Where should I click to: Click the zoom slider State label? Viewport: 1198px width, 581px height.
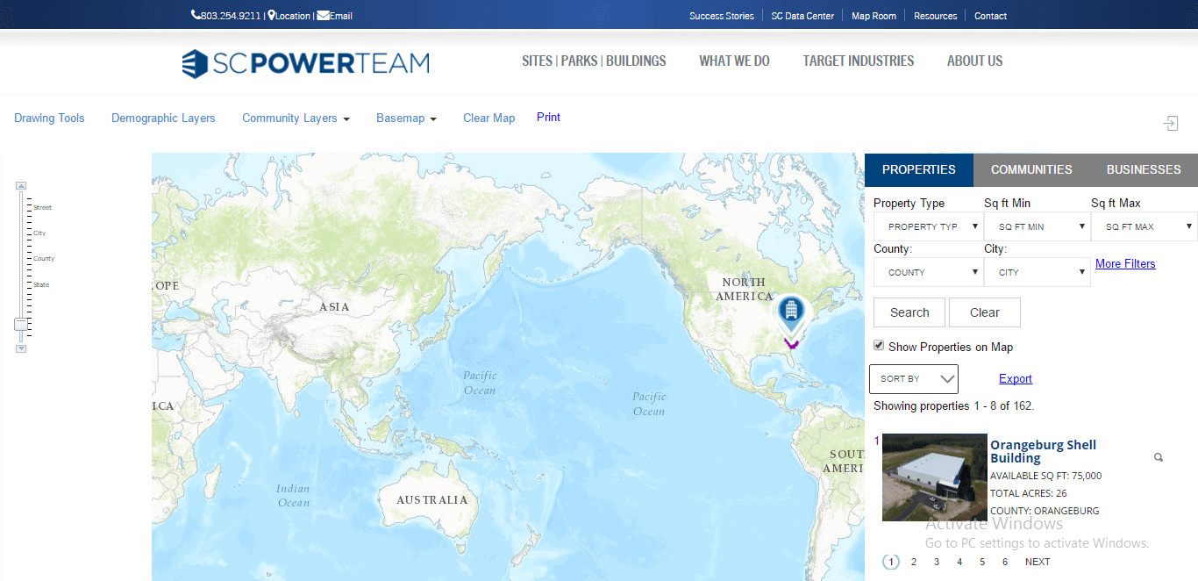pos(41,285)
